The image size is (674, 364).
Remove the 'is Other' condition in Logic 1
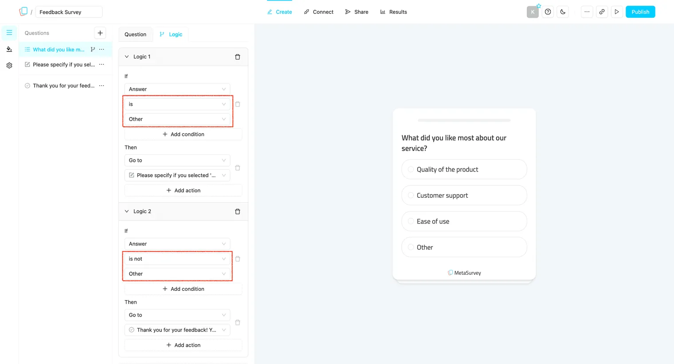tap(238, 104)
